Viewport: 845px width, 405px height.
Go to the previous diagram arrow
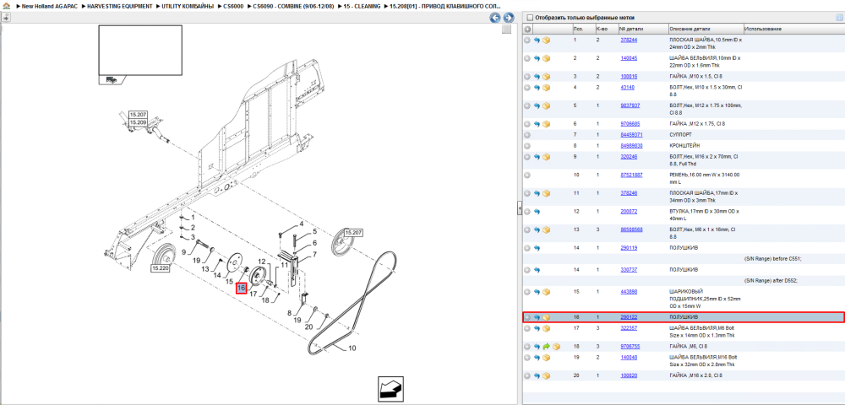tap(494, 18)
